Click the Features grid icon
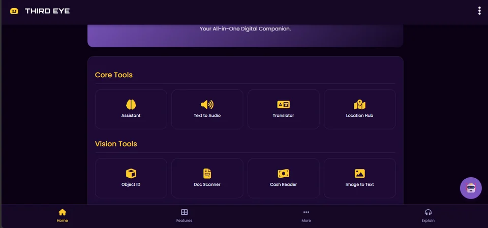The width and height of the screenshot is (488, 228). pos(184,212)
